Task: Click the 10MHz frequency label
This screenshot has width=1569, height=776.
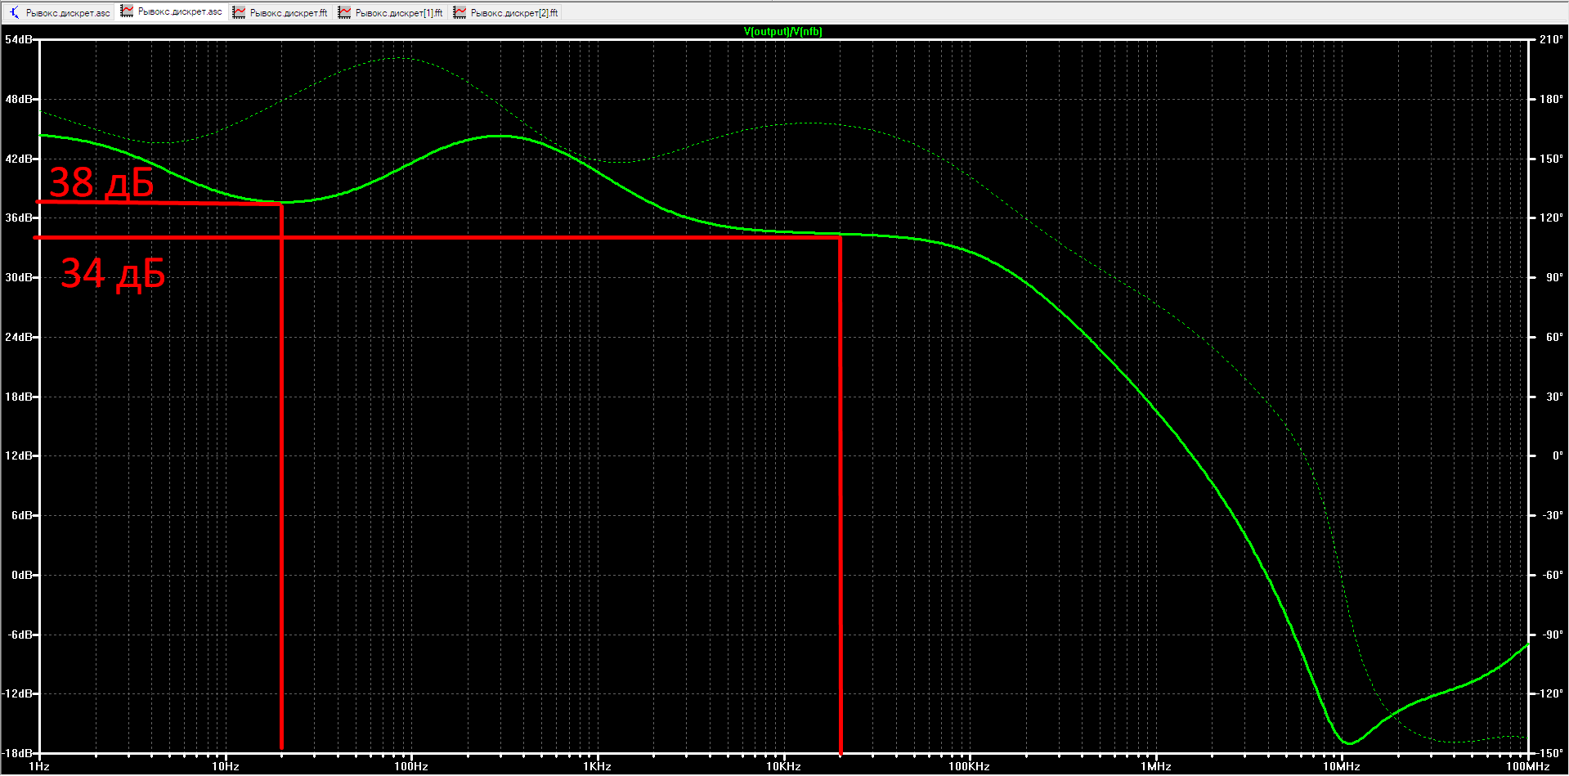Action: point(1342,766)
